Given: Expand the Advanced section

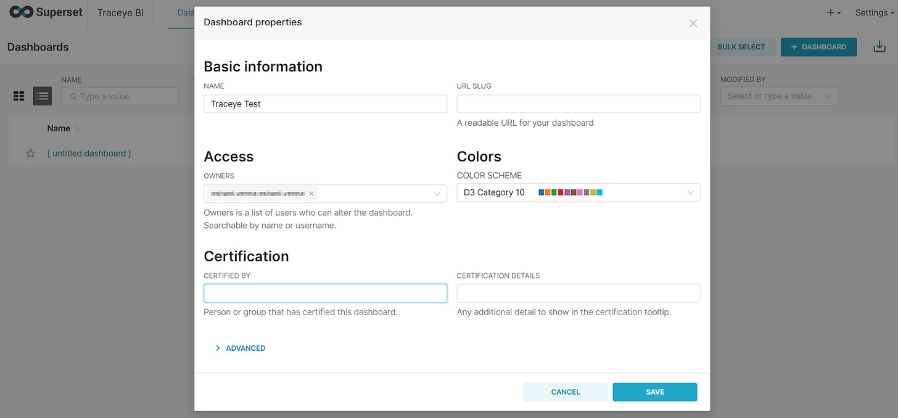Looking at the screenshot, I should pos(241,348).
